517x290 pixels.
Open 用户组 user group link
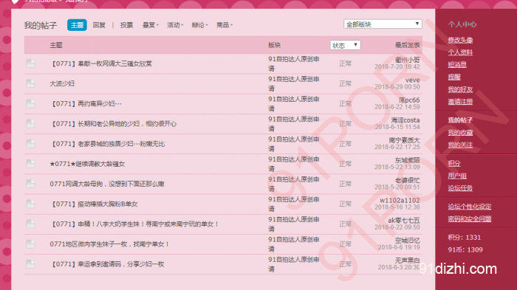(x=457, y=176)
